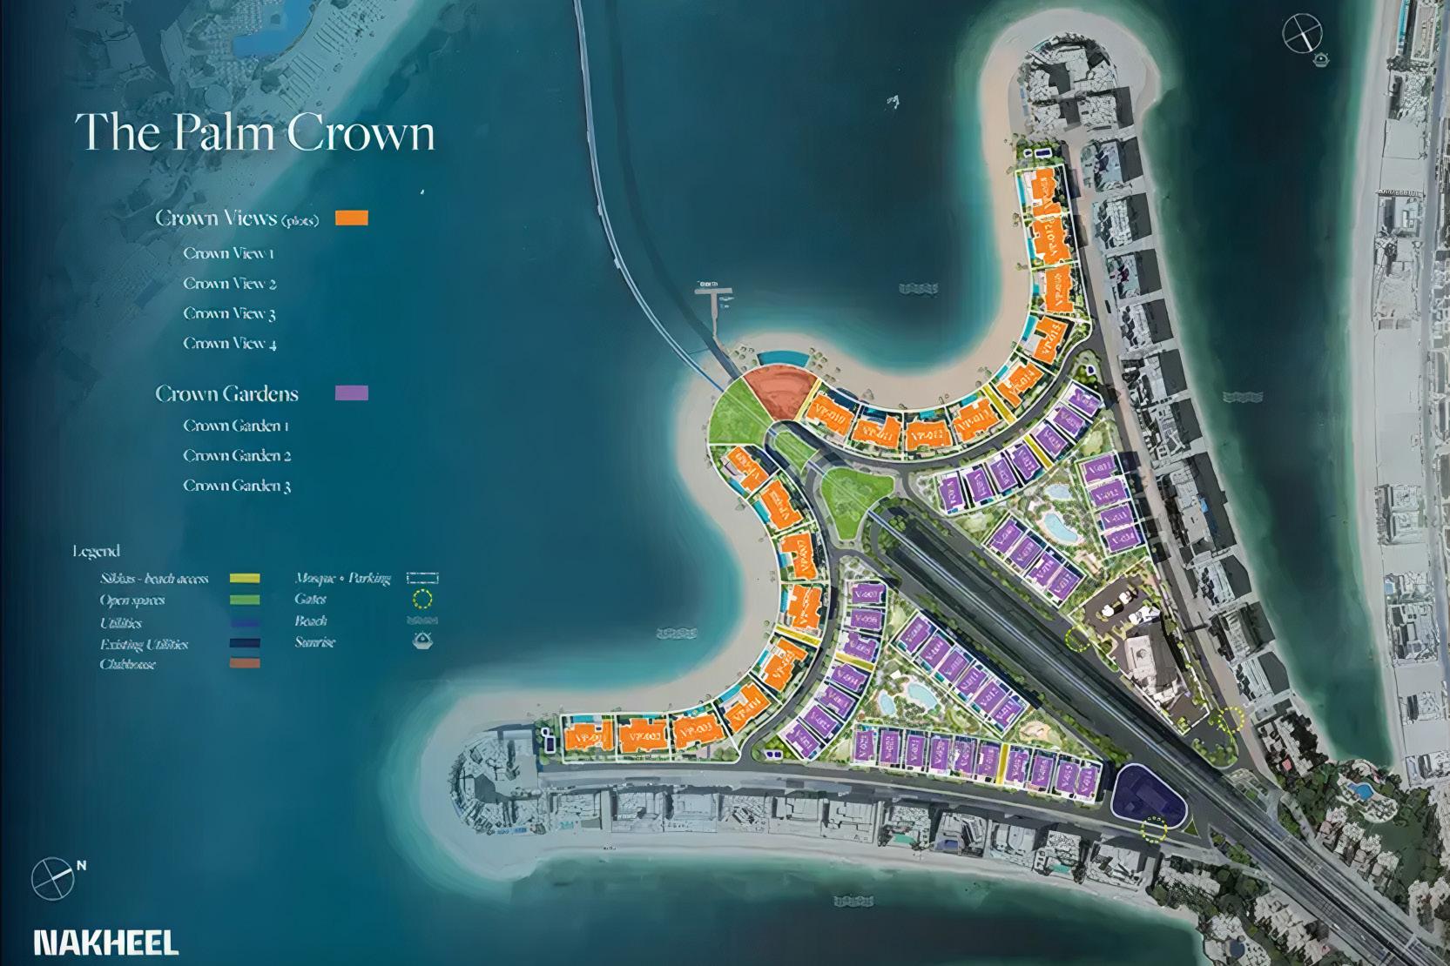Screen dimensions: 1450x966
Task: Click the green Open spaces swatch
Action: [x=245, y=600]
